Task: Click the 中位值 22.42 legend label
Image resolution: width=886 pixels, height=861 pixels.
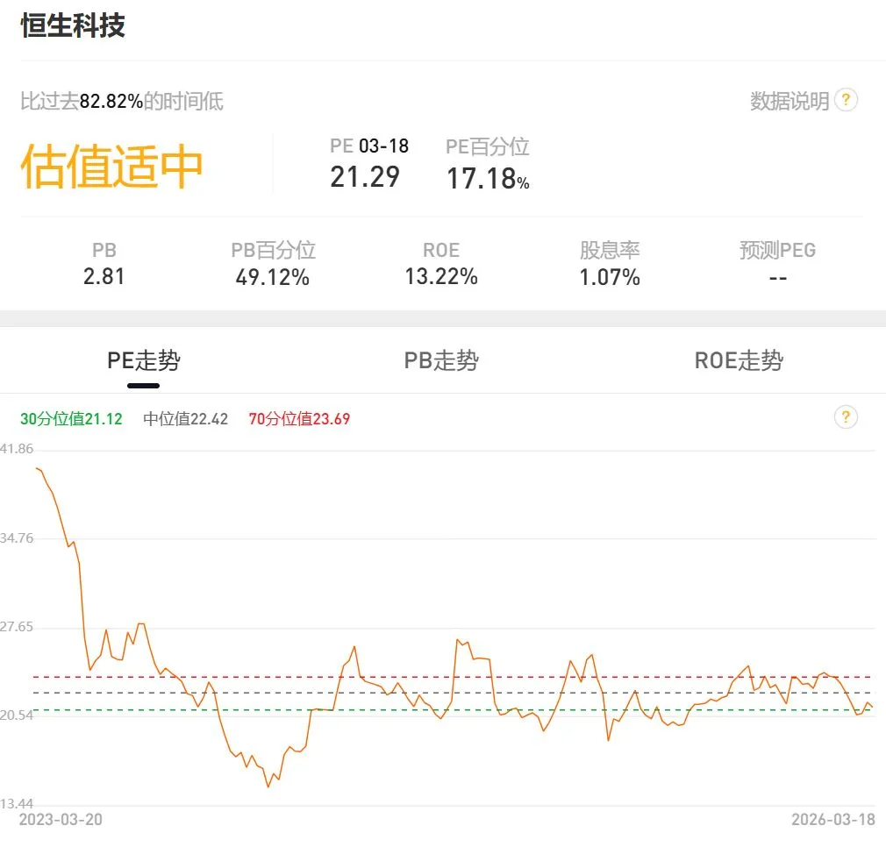Action: point(185,419)
